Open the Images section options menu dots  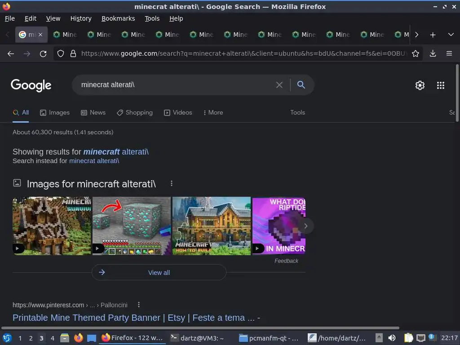coord(172,184)
